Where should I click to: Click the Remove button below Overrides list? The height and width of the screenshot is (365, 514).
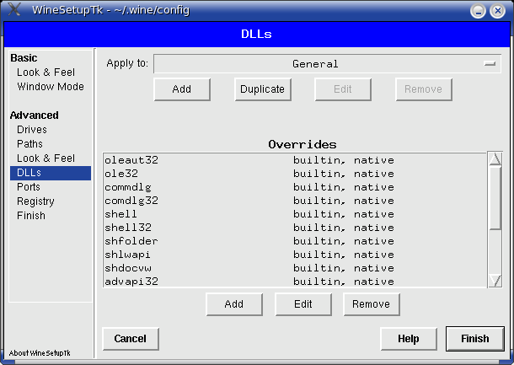click(x=371, y=304)
